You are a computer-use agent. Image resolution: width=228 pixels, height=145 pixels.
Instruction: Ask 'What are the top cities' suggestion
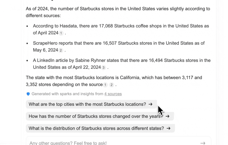point(87,104)
